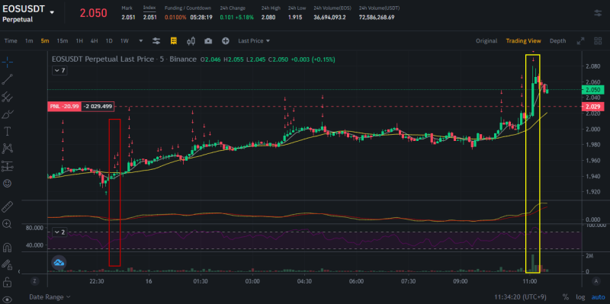Select the 15m timeframe
The image size is (610, 304).
tap(63, 41)
